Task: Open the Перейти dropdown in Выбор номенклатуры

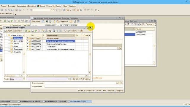Action: coord(75,31)
